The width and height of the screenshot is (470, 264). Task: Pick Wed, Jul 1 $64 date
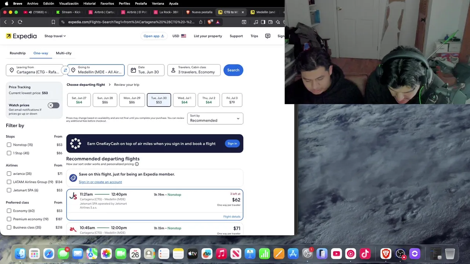[184, 100]
